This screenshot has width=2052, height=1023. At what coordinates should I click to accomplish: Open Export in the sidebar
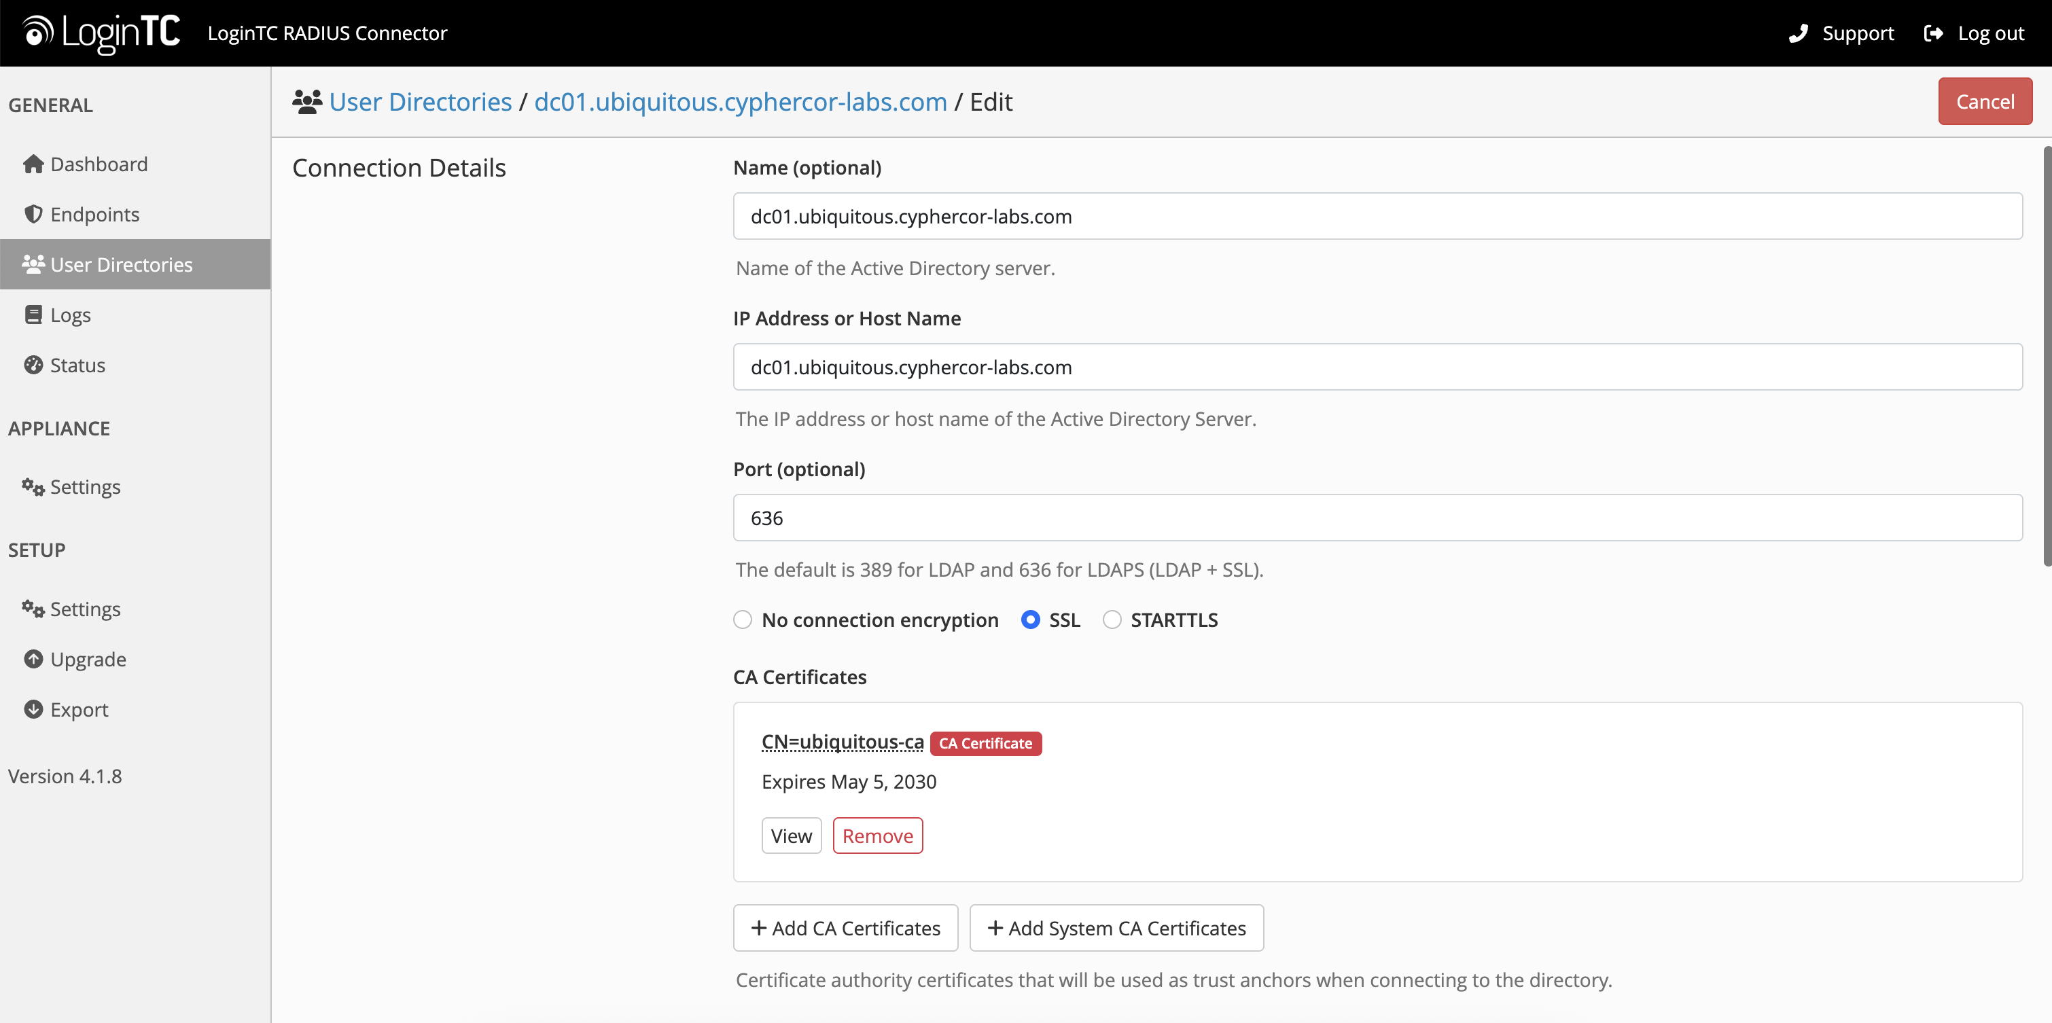coord(135,708)
